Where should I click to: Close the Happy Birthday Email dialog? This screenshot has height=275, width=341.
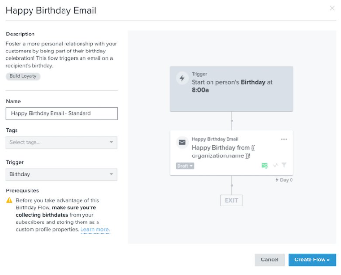pyautogui.click(x=332, y=8)
